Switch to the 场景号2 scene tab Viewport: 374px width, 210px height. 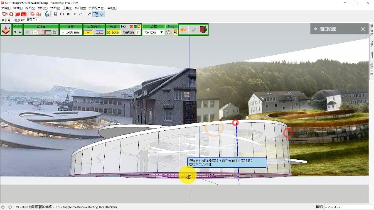(19, 20)
